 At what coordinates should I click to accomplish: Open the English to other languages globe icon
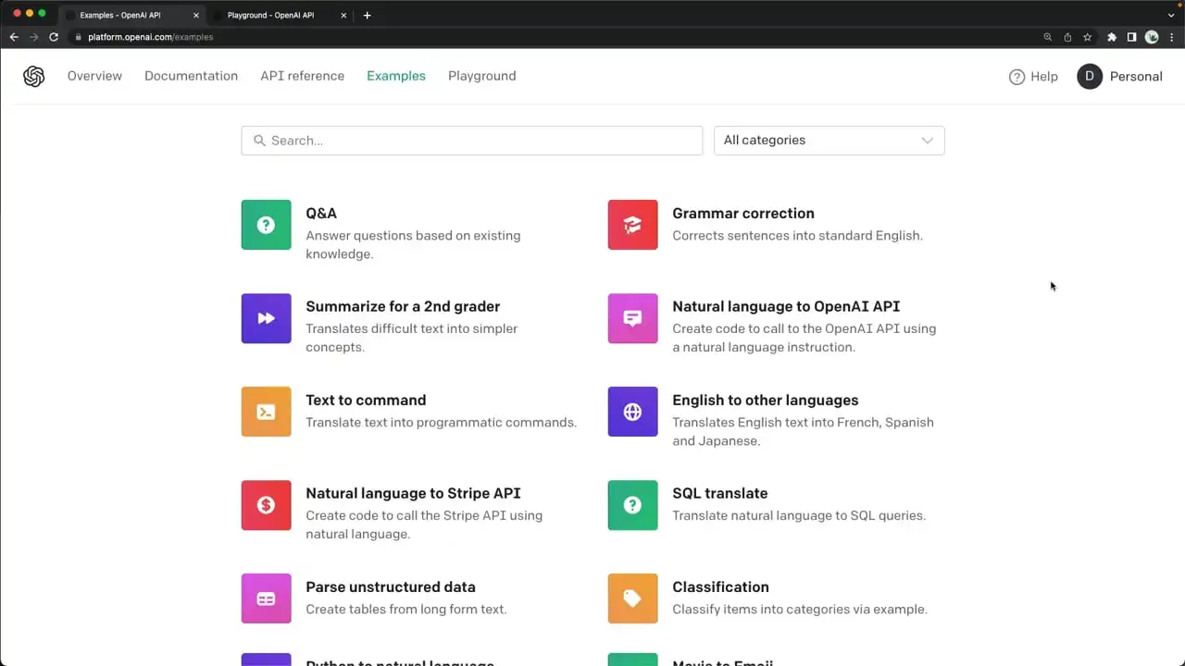click(632, 412)
